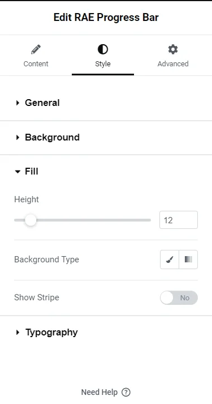The width and height of the screenshot is (212, 404).
Task: Open the Need Help link
Action: pyautogui.click(x=99, y=393)
